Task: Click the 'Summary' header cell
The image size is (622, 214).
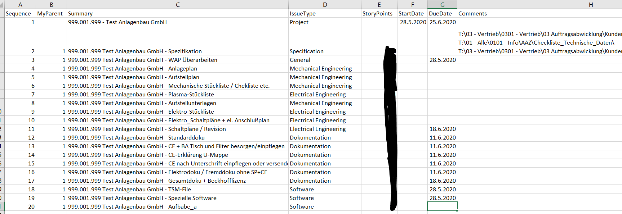Action: pos(178,13)
